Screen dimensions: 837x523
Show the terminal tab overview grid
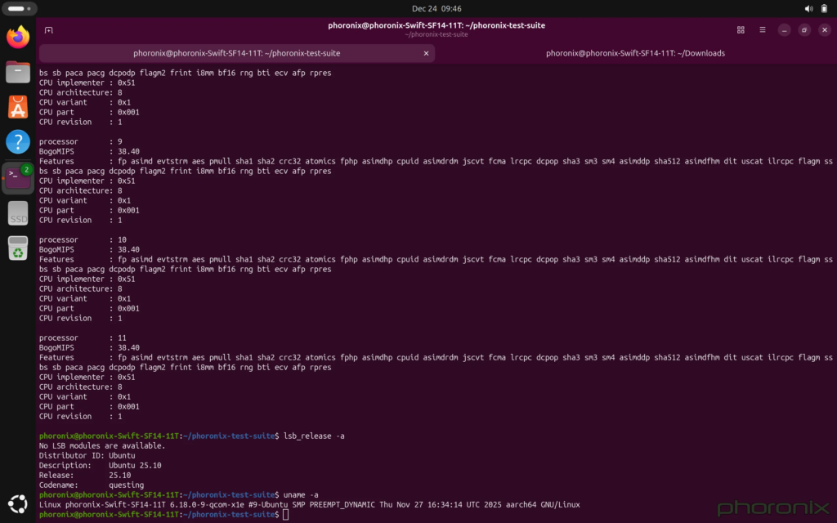click(x=741, y=30)
